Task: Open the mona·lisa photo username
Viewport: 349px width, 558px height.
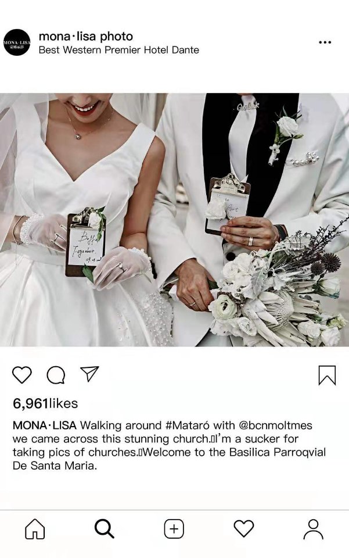Action: [x=85, y=36]
